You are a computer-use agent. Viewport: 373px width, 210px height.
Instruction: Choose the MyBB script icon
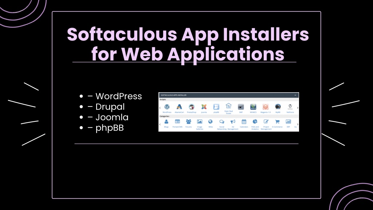coord(278,107)
